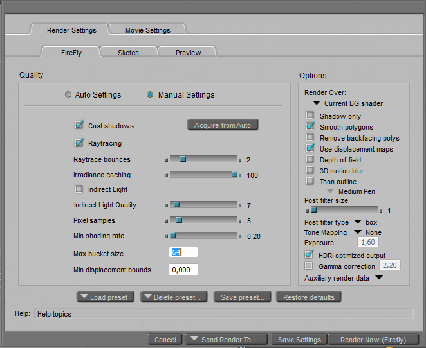Click Acquire from Auto button
Image resolution: width=426 pixels, height=348 pixels.
coord(223,125)
